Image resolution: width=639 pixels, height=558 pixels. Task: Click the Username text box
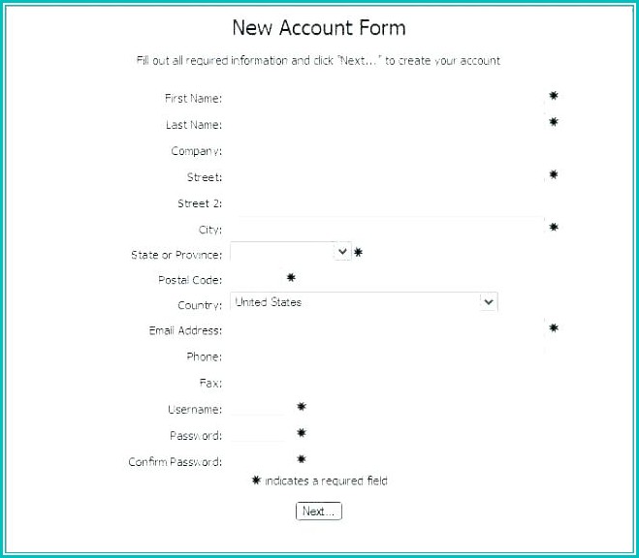point(259,409)
